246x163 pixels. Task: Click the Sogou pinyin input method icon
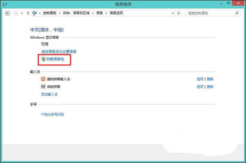coord(43,79)
